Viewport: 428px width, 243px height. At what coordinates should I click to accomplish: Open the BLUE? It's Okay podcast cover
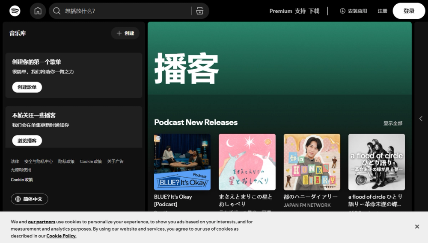(x=182, y=162)
